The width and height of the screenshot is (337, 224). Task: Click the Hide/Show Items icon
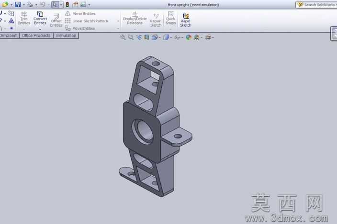pyautogui.click(x=177, y=38)
